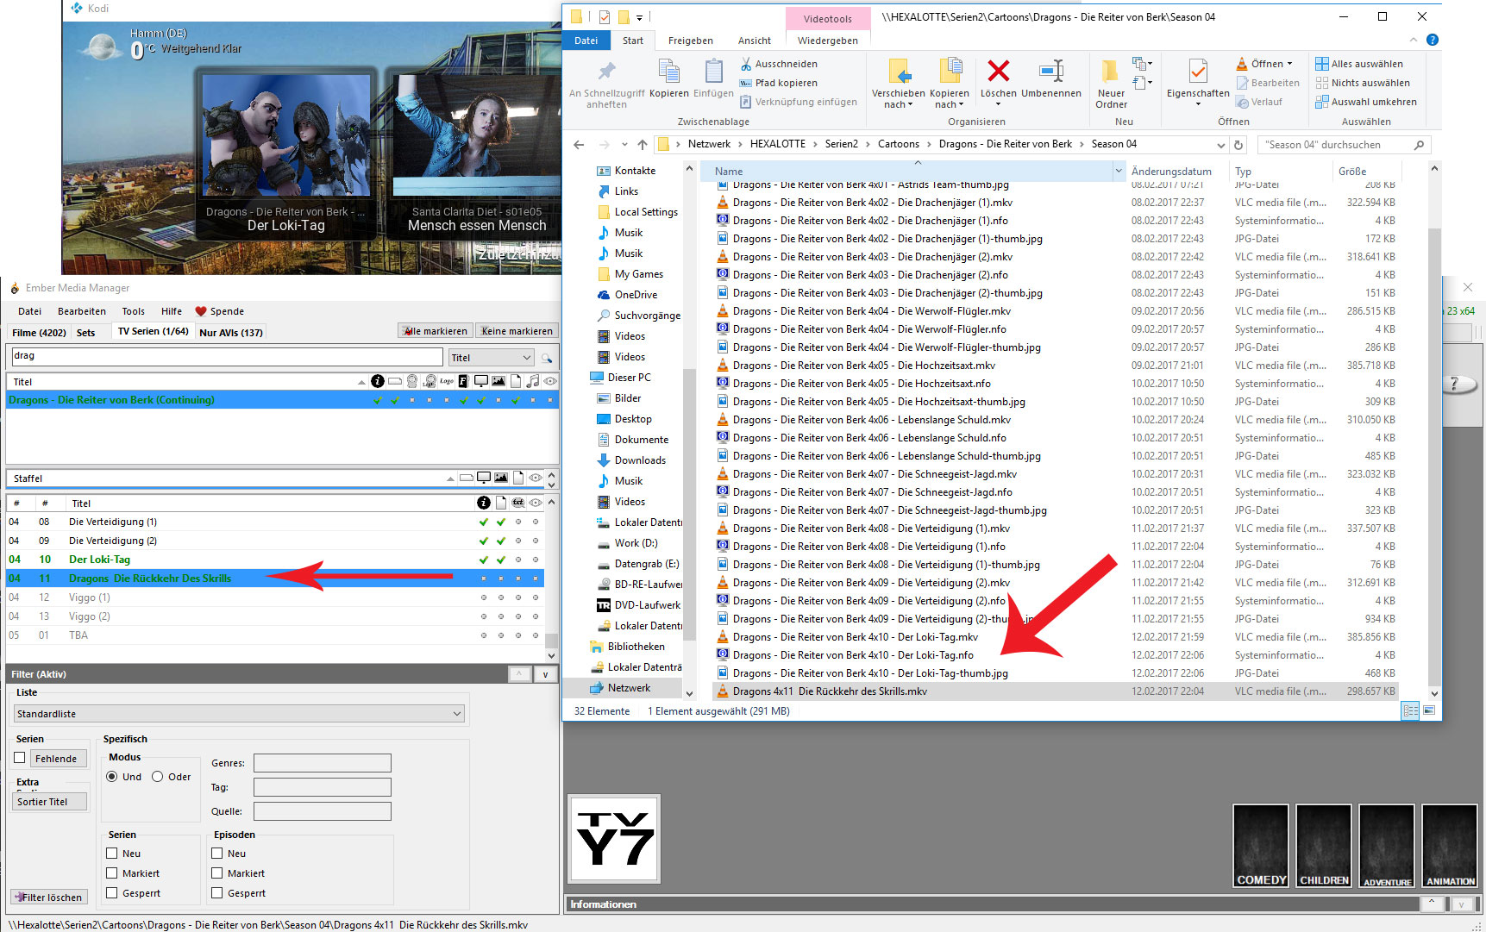Click the Eigenschaften checkmark icon
The height and width of the screenshot is (932, 1486).
[x=1198, y=71]
